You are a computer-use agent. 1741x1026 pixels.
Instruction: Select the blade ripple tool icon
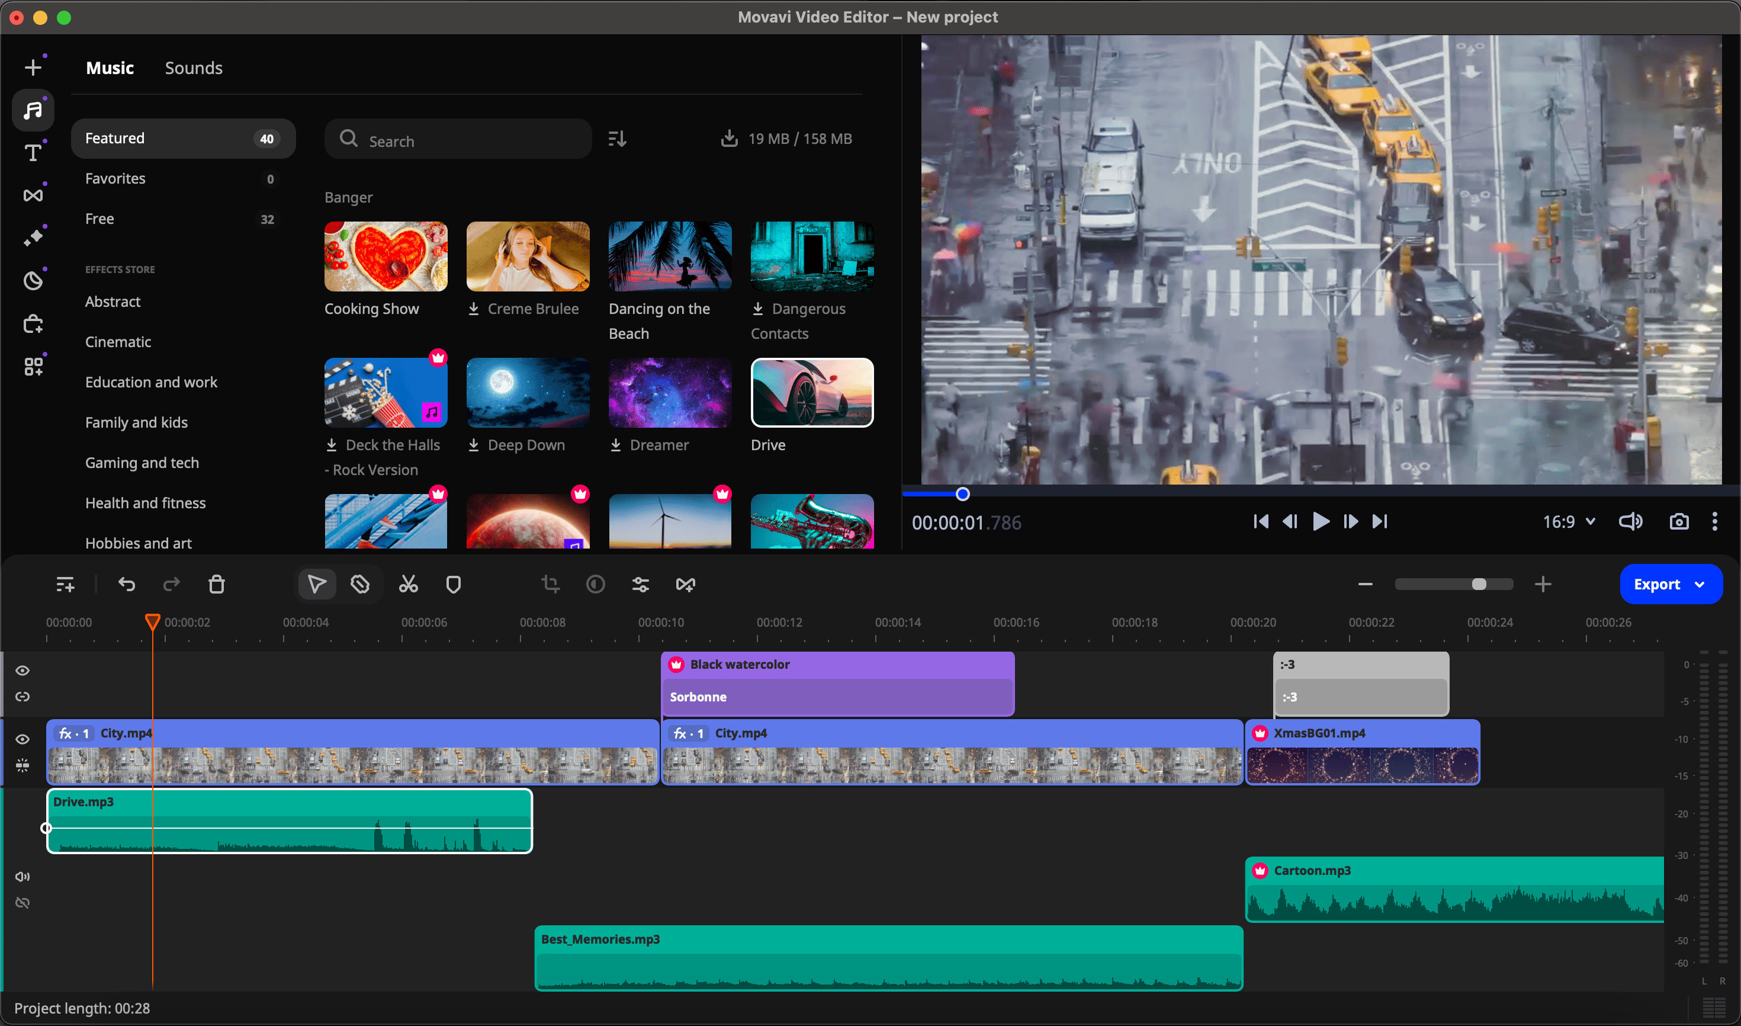coord(360,585)
